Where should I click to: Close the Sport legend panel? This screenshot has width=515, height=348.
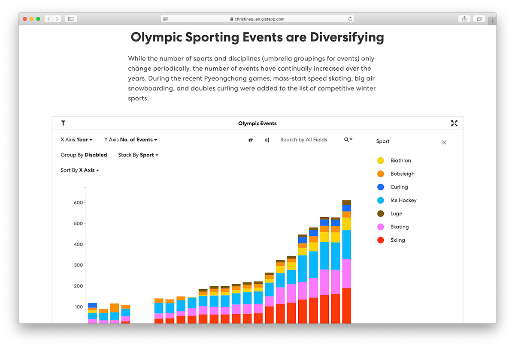pos(444,142)
